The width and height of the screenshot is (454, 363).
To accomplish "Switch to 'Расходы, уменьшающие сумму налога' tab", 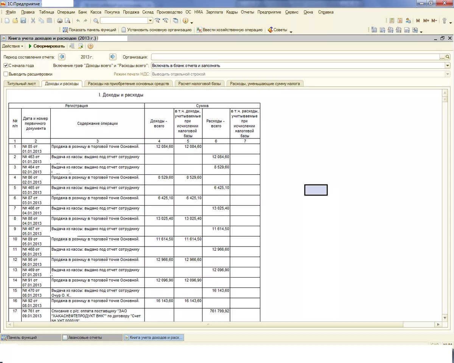I will tap(265, 84).
